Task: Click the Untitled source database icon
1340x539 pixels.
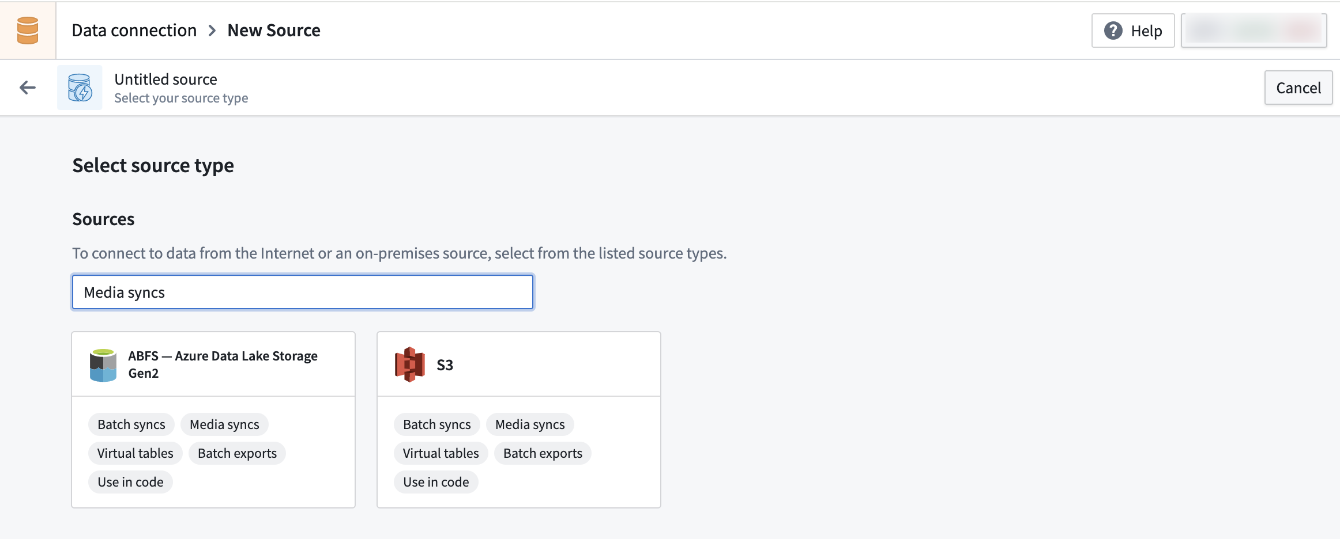Action: (80, 88)
